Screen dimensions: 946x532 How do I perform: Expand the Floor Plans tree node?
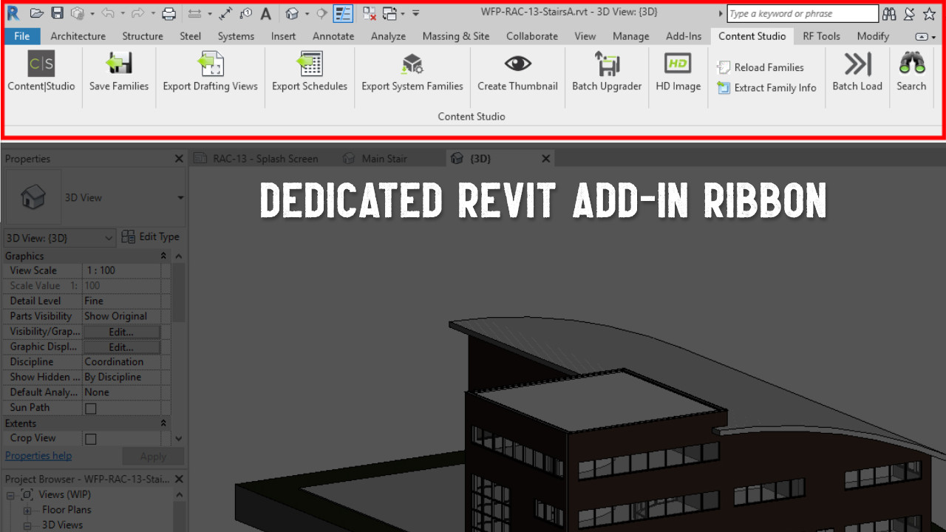coord(27,510)
